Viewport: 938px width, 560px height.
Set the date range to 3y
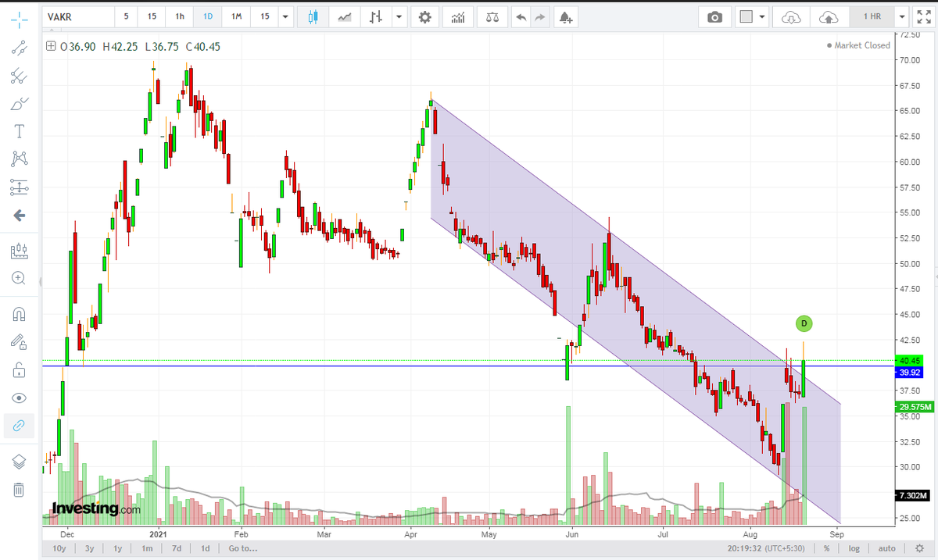click(90, 548)
